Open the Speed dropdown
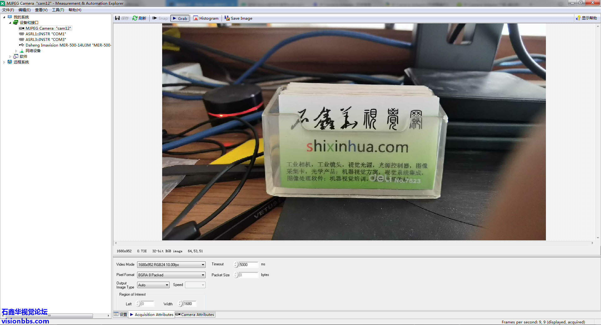601x325 pixels. [195, 285]
